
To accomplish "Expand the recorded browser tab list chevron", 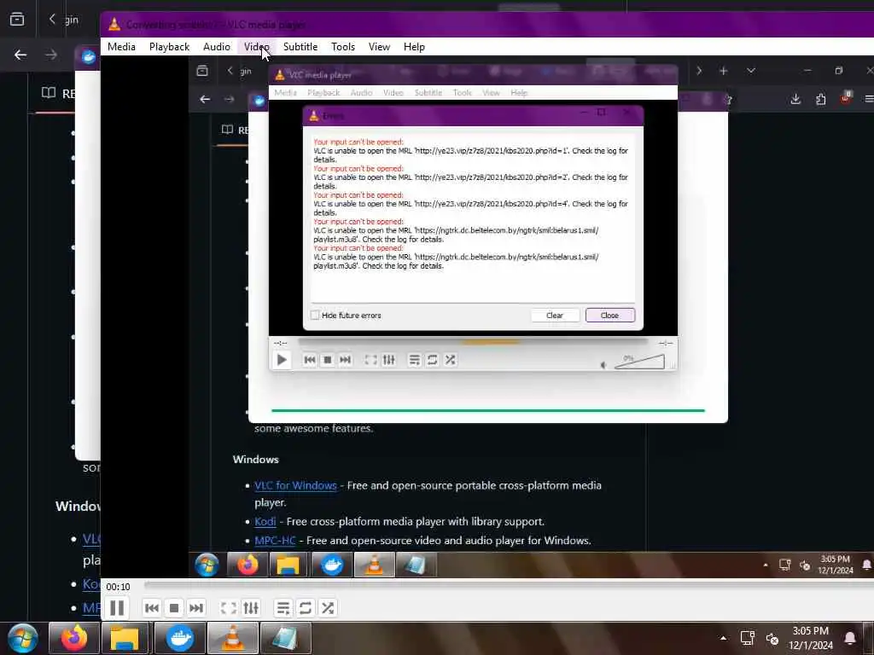I will (x=751, y=71).
